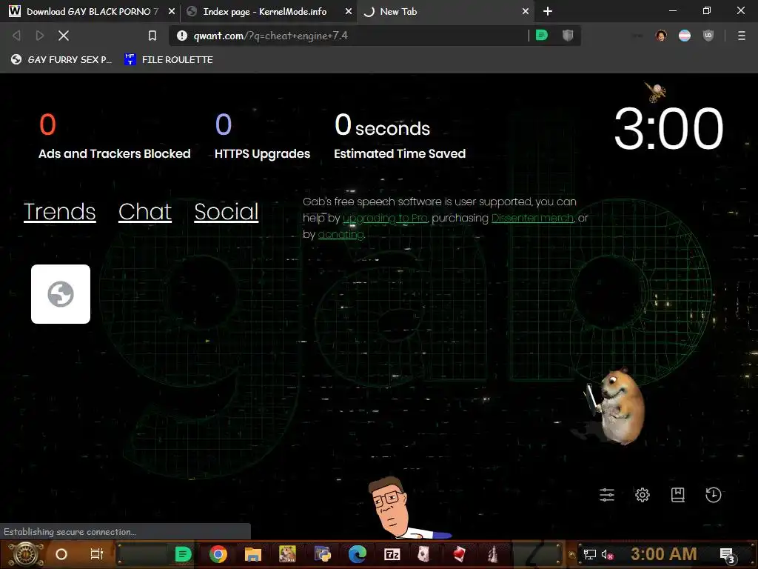Click the large 3:00 clock on page
The image size is (758, 569).
click(x=668, y=128)
